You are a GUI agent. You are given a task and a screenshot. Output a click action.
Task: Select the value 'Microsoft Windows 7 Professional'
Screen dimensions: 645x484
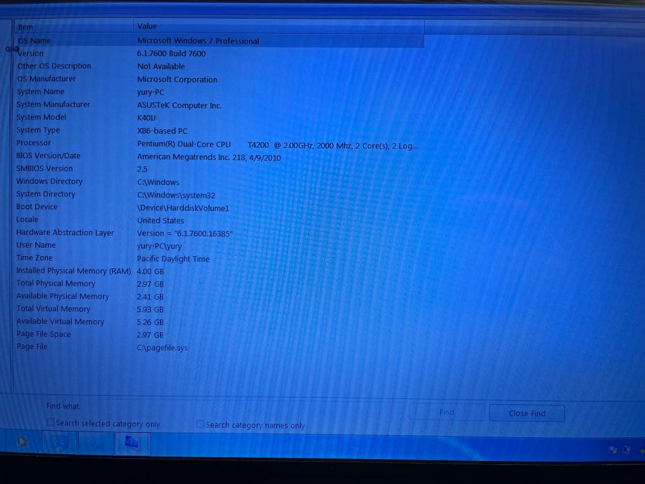point(198,41)
